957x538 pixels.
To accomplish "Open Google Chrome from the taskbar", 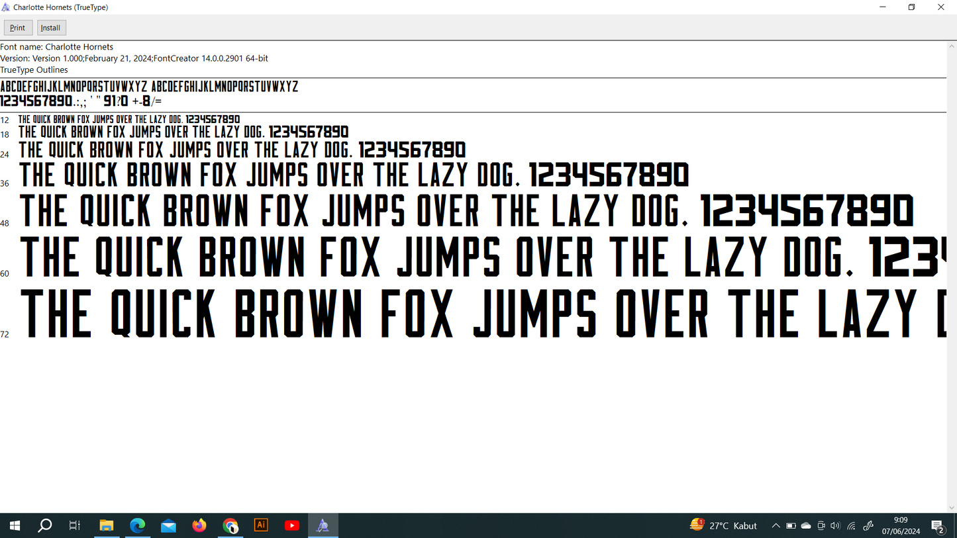I will click(x=230, y=525).
